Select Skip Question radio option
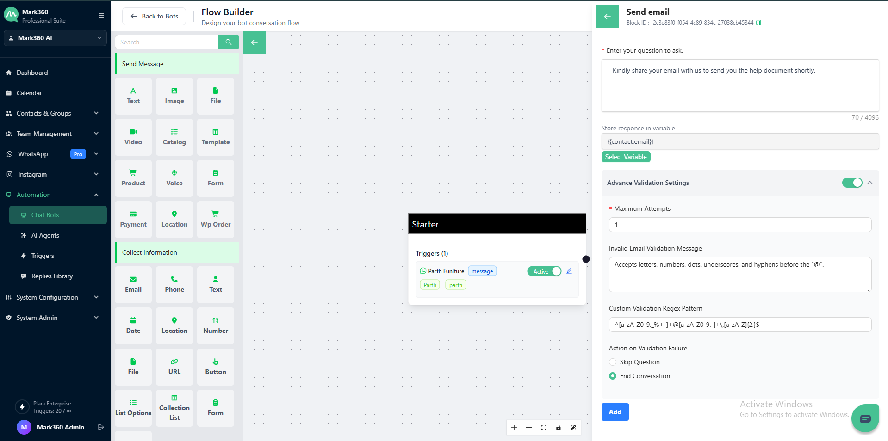This screenshot has width=888, height=441. pyautogui.click(x=613, y=362)
